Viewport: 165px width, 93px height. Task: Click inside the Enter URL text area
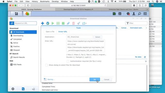tap(86, 46)
